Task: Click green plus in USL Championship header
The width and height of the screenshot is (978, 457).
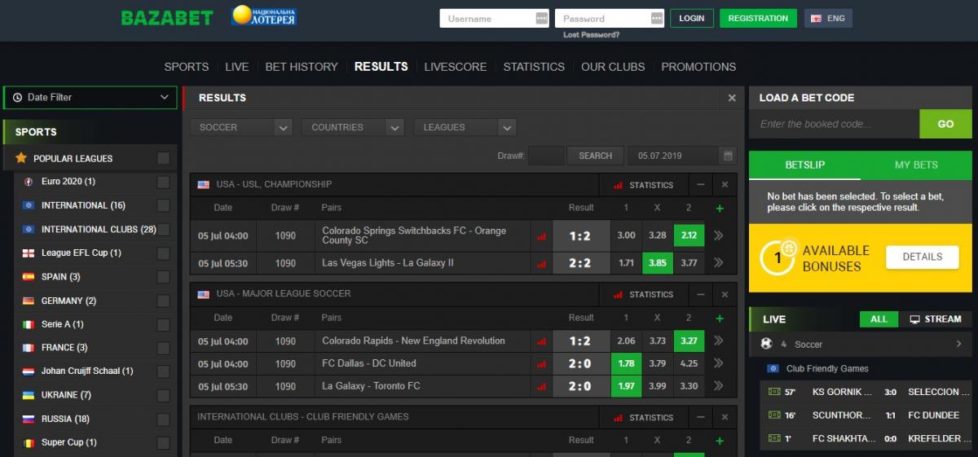Action: tap(719, 209)
